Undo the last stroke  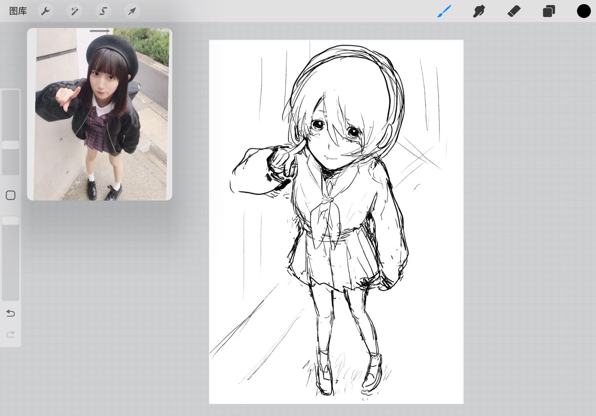click(11, 313)
